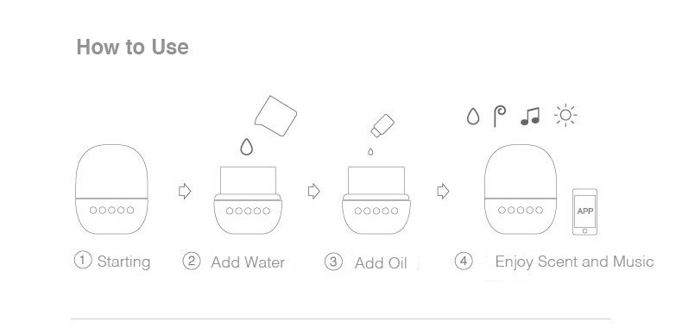Screen dimensions: 682x328
Task: Click the Add Oil step label
Action: click(x=381, y=263)
